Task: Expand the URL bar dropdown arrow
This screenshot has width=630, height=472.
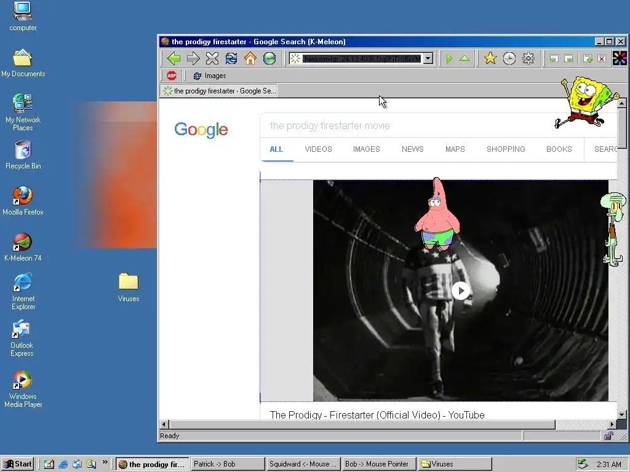Action: click(428, 58)
